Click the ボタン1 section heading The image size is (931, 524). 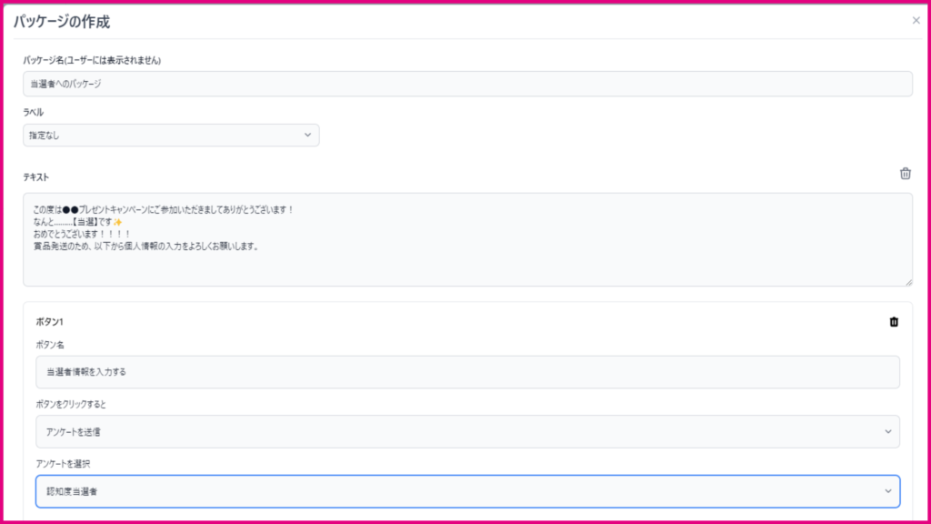(49, 322)
